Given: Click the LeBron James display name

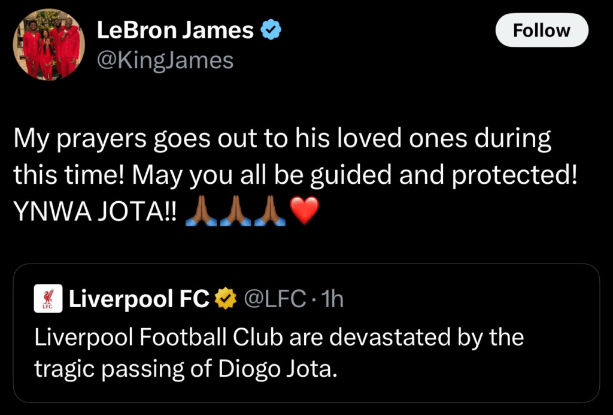Looking at the screenshot, I should (x=175, y=31).
